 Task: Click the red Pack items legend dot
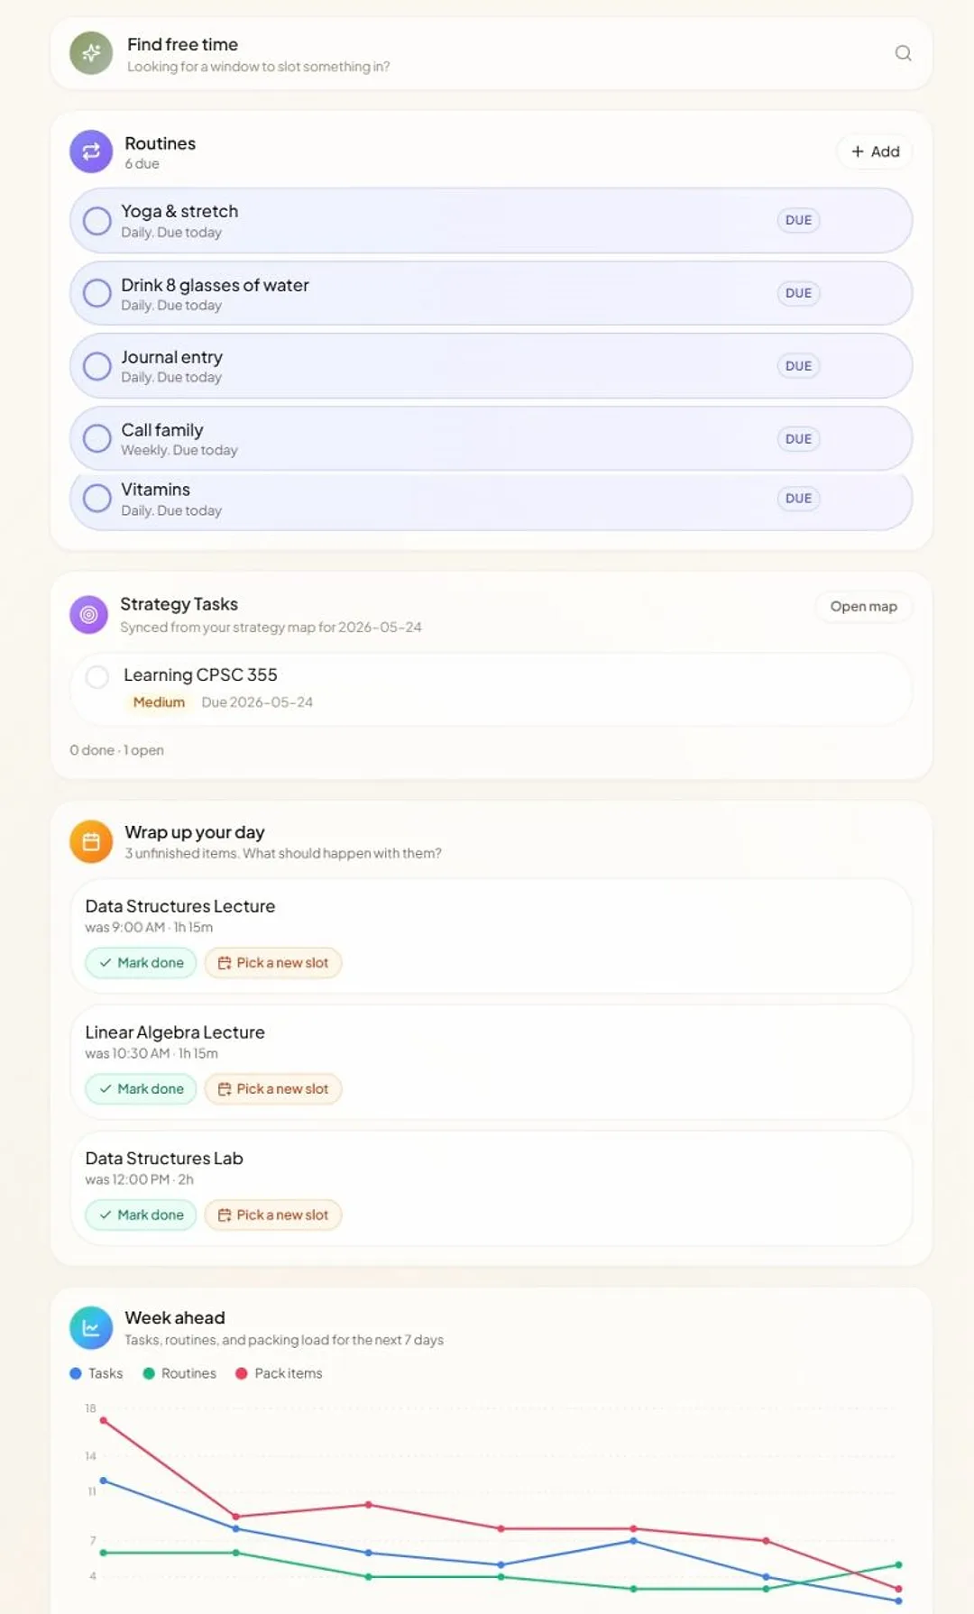(x=241, y=1373)
